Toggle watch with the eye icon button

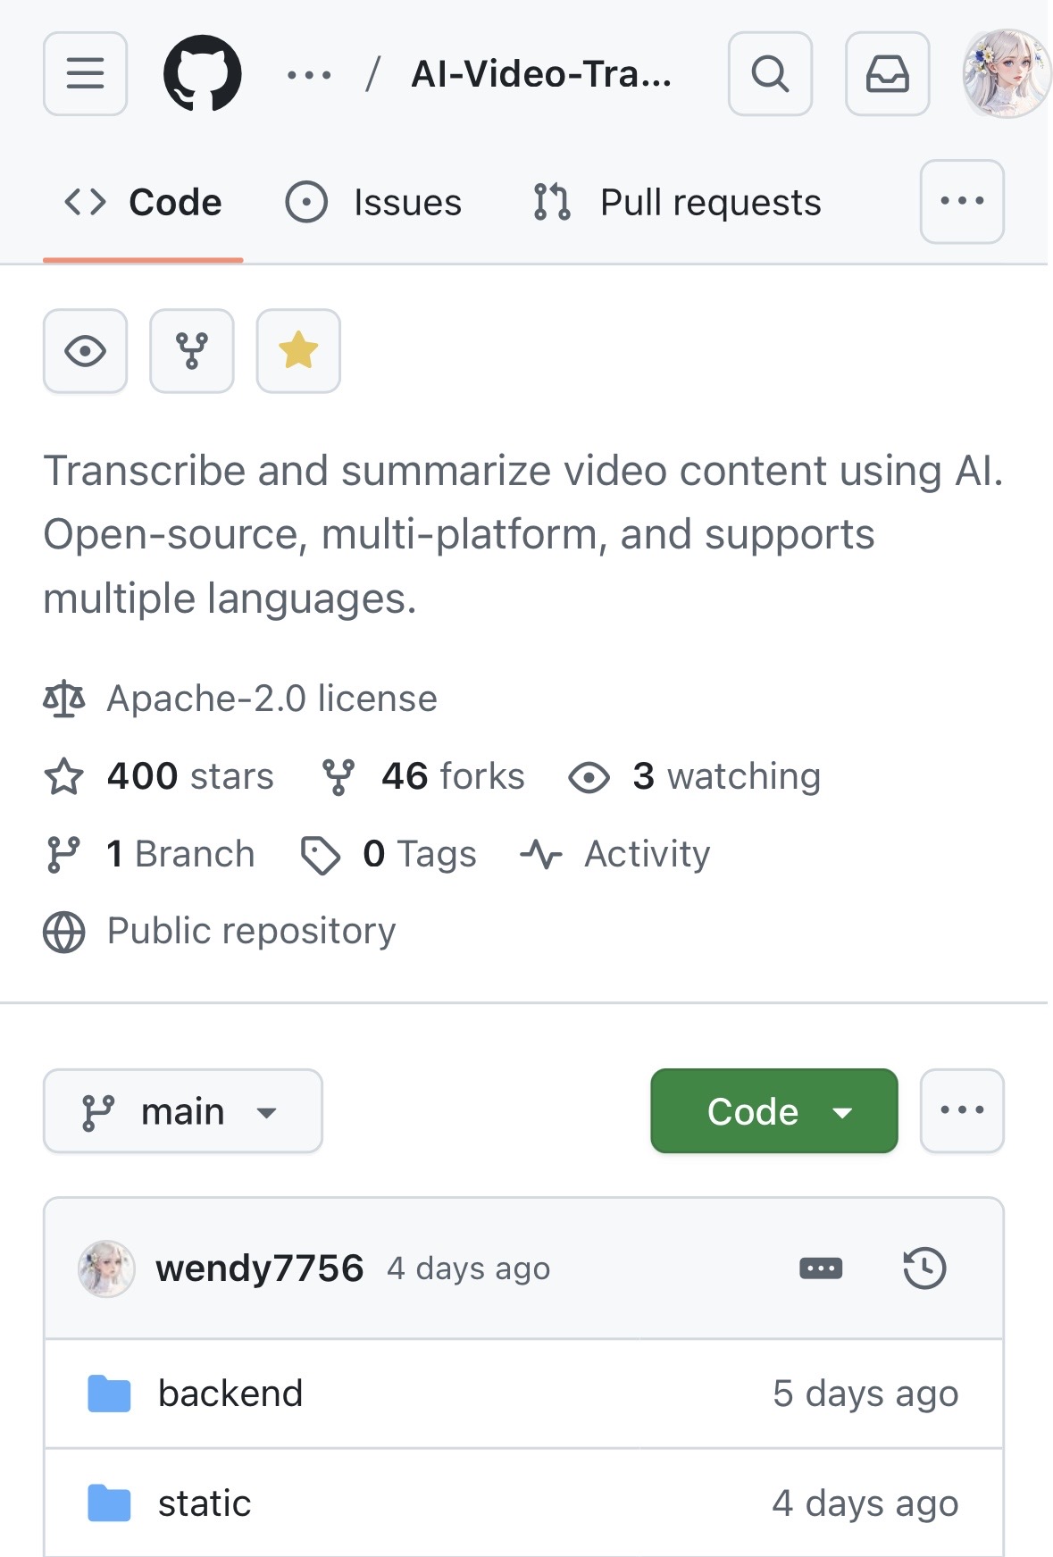point(85,351)
